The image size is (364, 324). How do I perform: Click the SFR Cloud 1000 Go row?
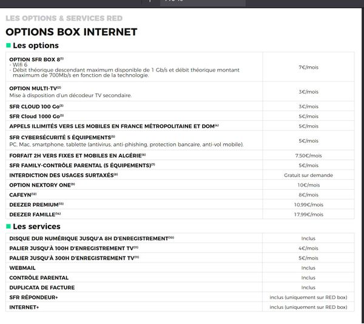point(36,116)
